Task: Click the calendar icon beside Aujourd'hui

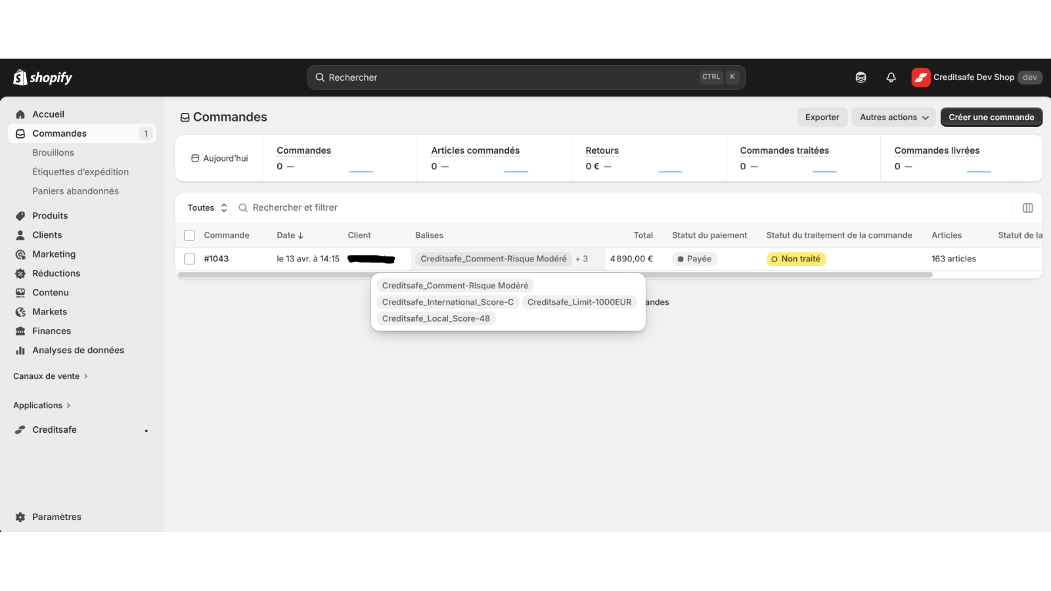Action: click(195, 158)
